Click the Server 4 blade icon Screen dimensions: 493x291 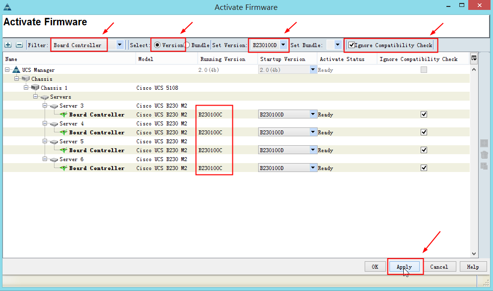(x=54, y=124)
